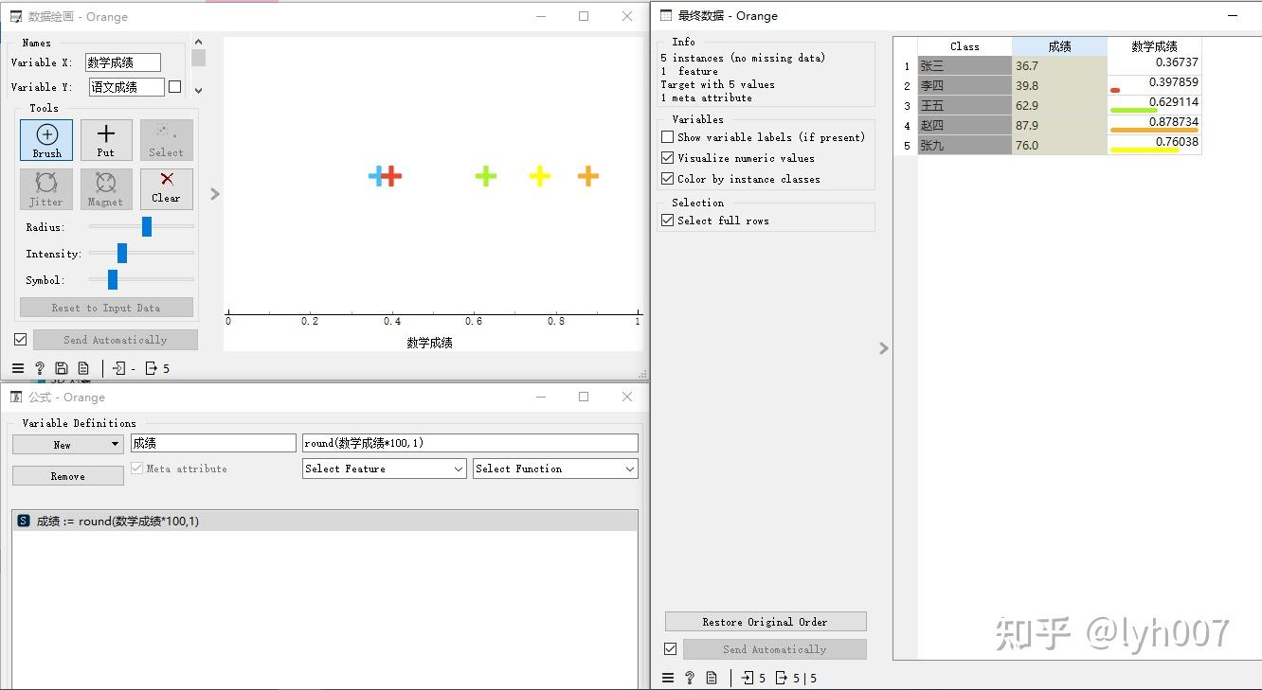This screenshot has height=690, width=1262.
Task: Disable Visualize numeric values
Action: pos(668,158)
